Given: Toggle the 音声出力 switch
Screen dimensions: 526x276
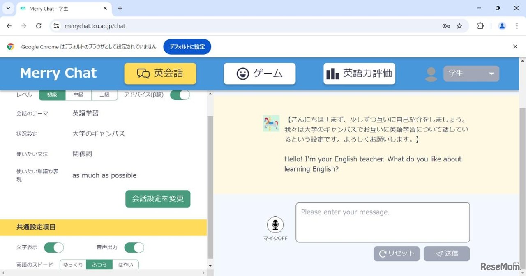Looking at the screenshot, I should point(134,247).
